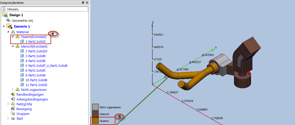Select part 10 Part1.Solid8
This screenshot has height=125, width=295.
36,80
